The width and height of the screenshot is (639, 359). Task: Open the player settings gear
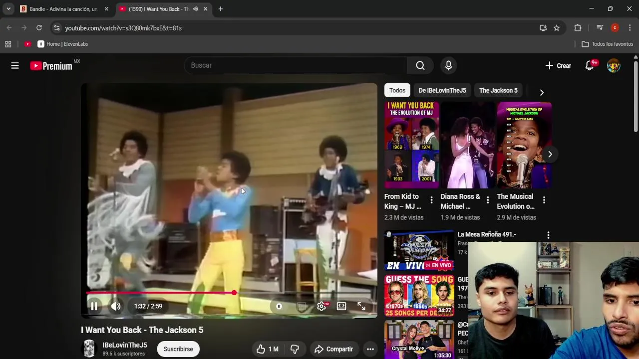[321, 306]
